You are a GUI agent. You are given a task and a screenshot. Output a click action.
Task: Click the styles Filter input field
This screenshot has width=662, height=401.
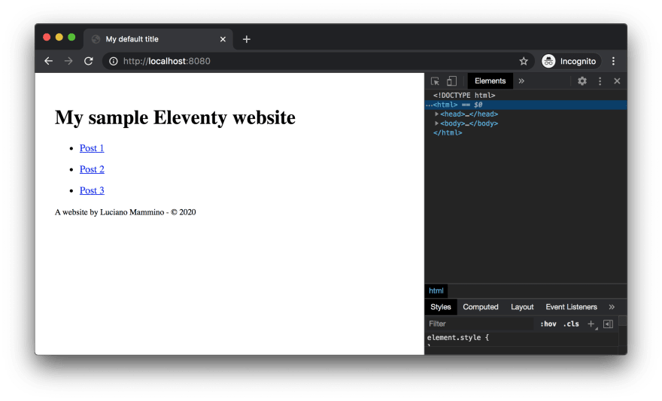[x=479, y=324]
